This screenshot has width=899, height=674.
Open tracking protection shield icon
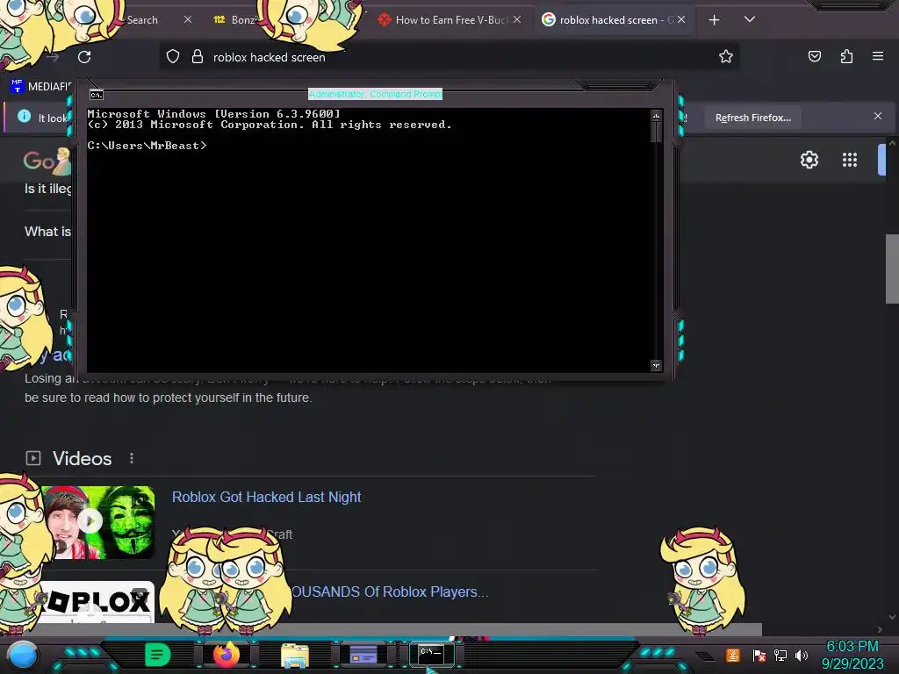point(173,56)
